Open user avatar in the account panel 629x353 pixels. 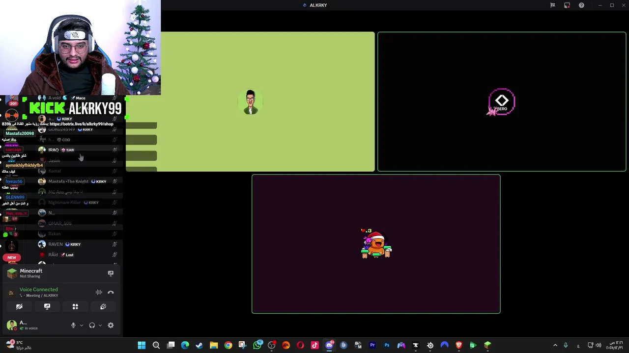[x=11, y=325]
